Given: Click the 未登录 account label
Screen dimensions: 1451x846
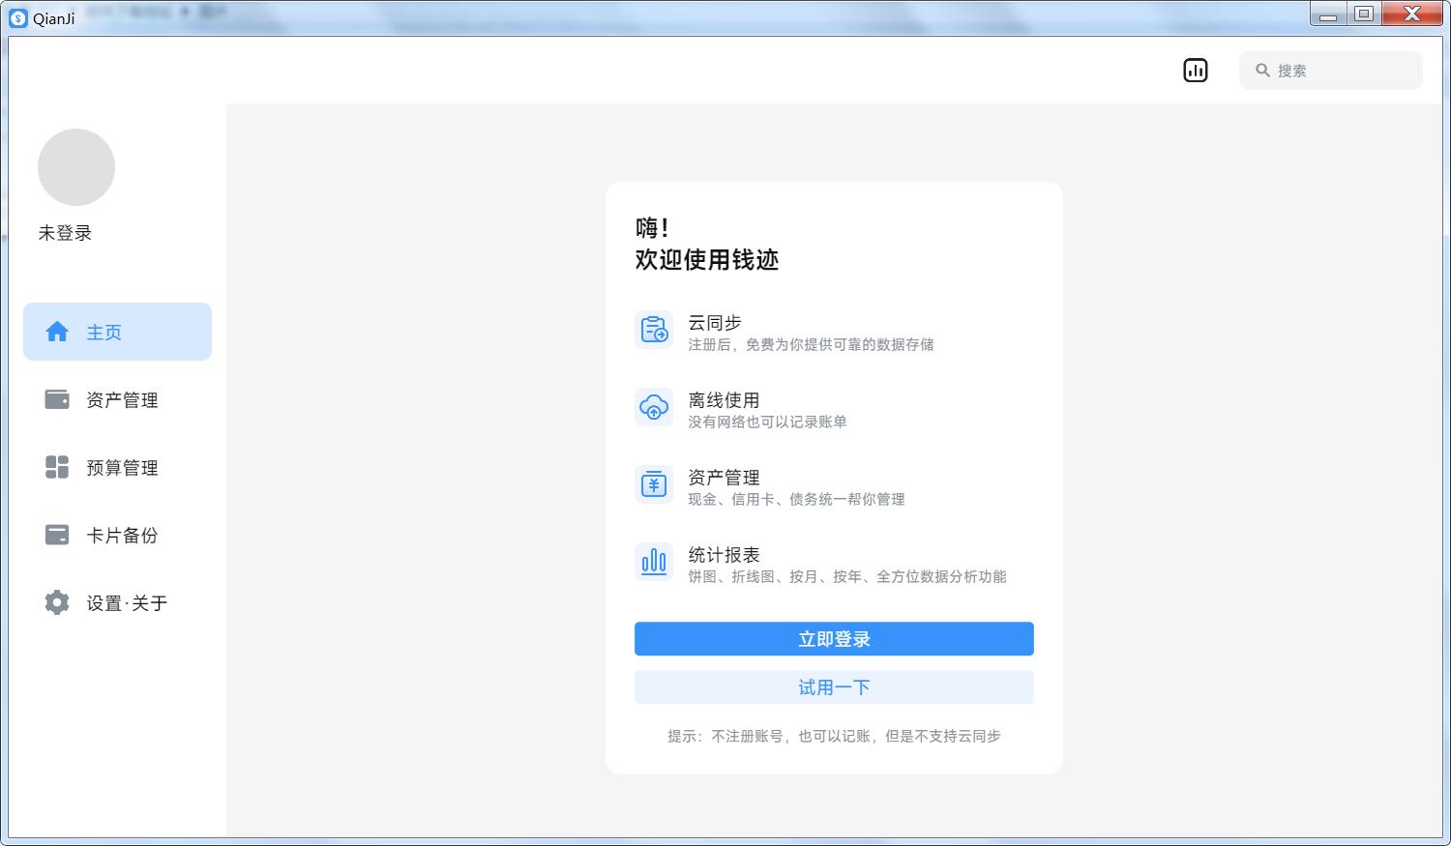Looking at the screenshot, I should (65, 233).
